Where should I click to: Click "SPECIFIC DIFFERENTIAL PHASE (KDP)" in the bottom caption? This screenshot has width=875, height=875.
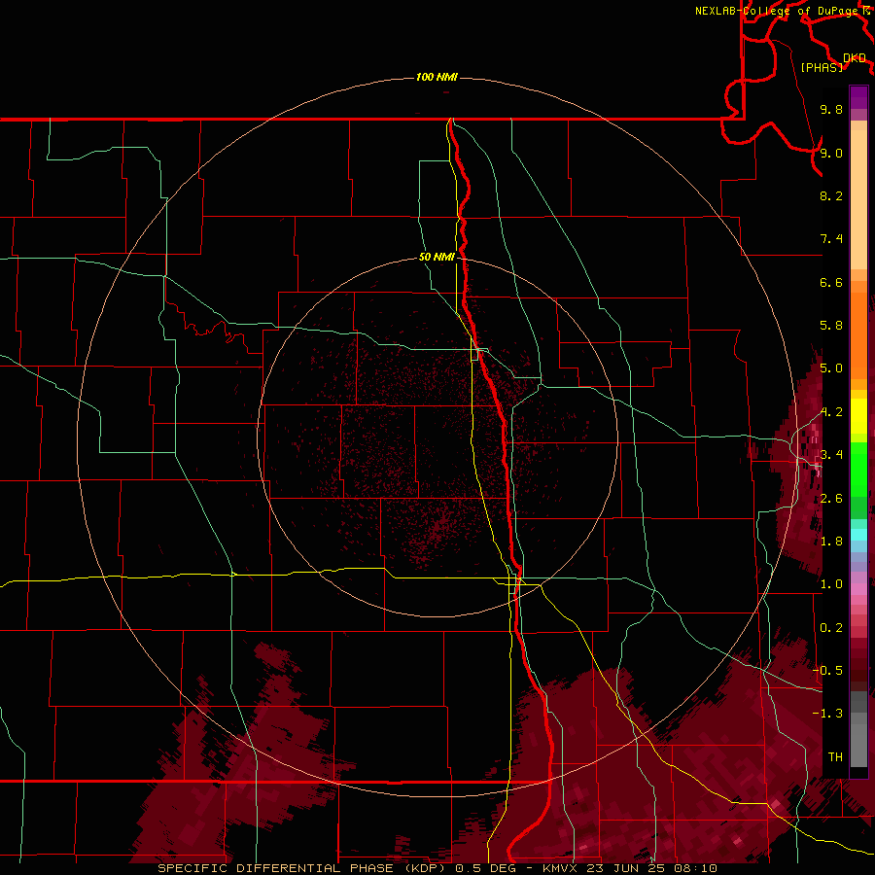pos(302,868)
